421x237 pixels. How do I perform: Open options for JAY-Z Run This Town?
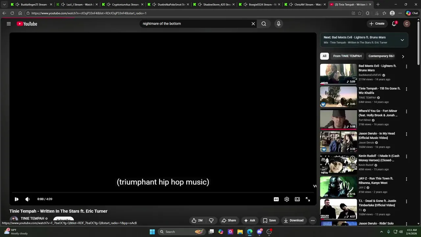(x=407, y=179)
